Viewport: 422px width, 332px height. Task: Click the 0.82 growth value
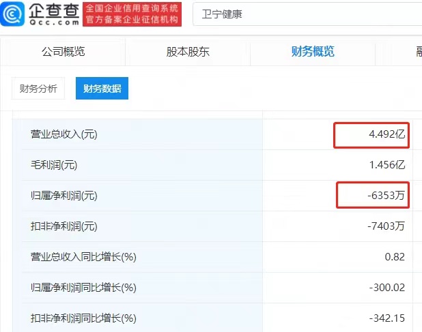point(395,257)
